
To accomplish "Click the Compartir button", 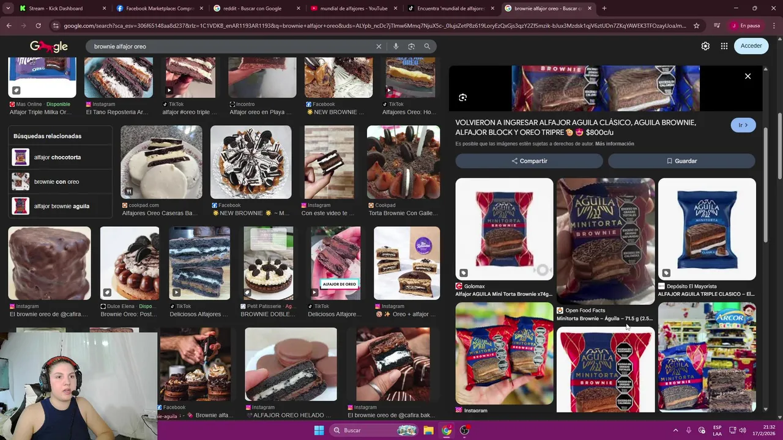I will coord(529,161).
